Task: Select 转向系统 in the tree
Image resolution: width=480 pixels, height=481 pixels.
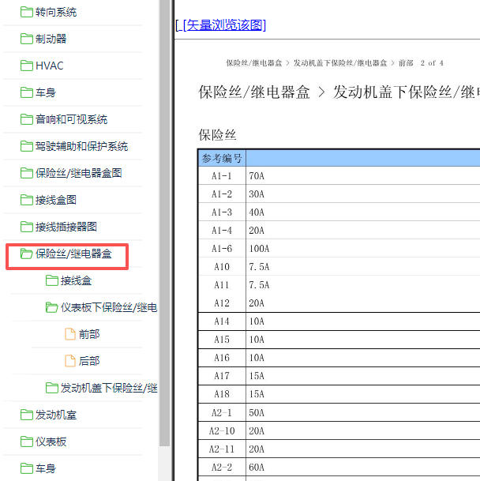Action: pyautogui.click(x=56, y=13)
